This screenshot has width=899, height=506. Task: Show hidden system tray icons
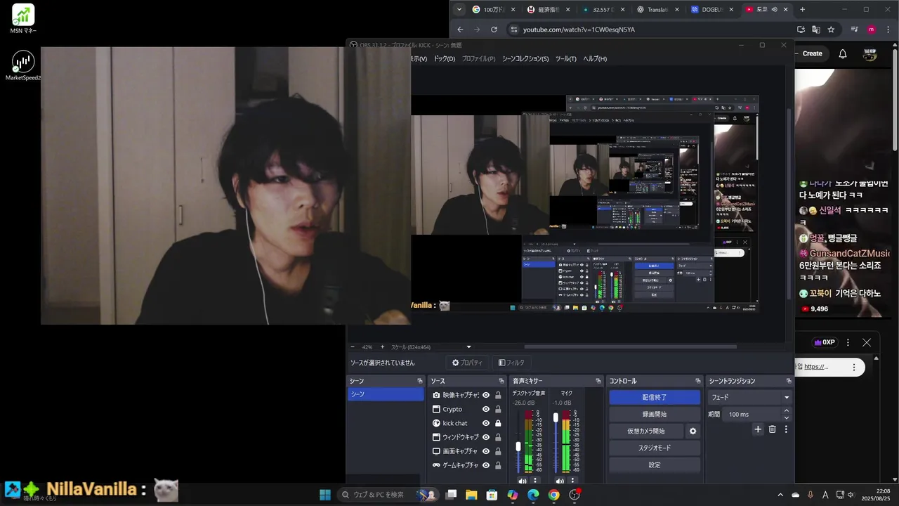pyautogui.click(x=780, y=495)
